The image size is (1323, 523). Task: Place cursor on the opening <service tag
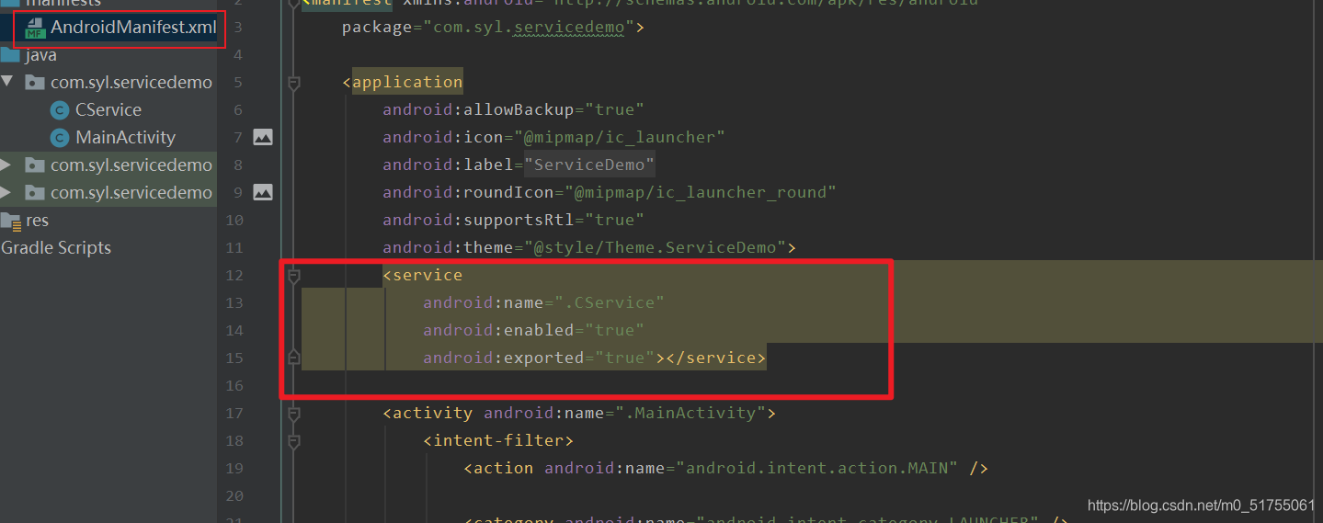[x=423, y=275]
